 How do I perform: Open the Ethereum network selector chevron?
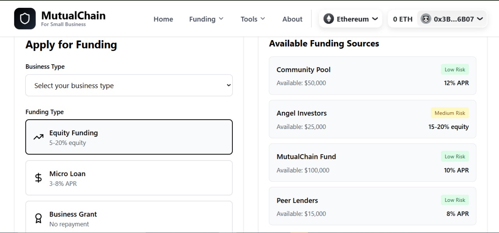375,19
